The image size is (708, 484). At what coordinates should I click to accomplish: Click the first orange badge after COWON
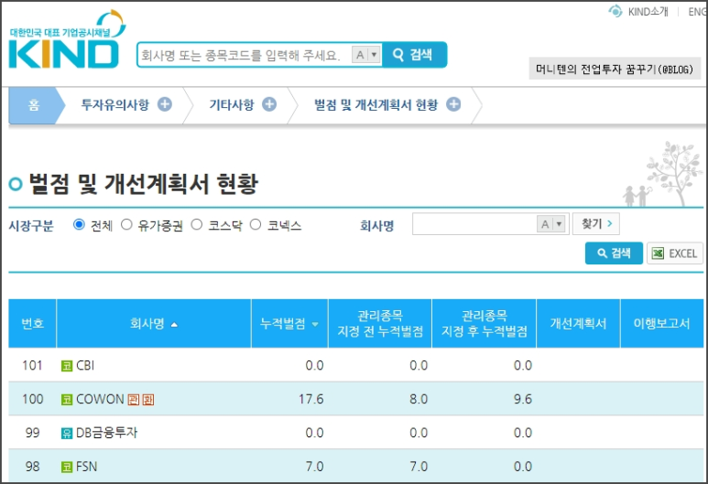133,400
